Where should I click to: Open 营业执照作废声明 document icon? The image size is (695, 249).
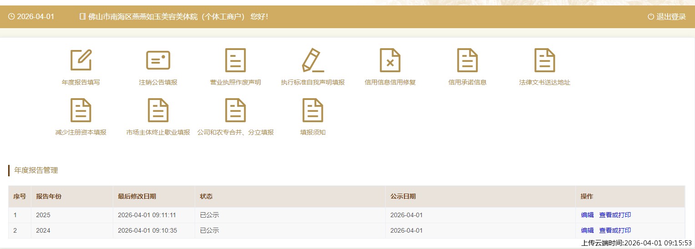(235, 60)
